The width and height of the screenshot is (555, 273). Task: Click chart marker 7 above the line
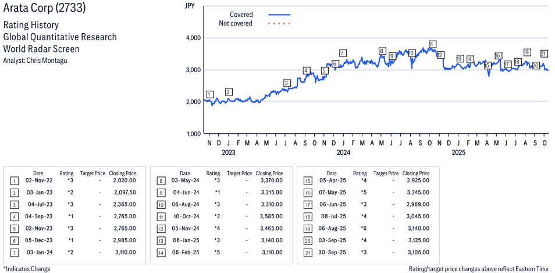[x=343, y=53]
